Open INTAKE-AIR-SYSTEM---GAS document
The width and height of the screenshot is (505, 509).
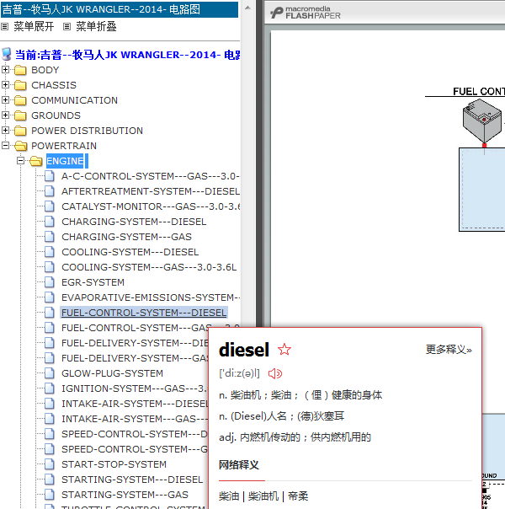click(x=135, y=419)
